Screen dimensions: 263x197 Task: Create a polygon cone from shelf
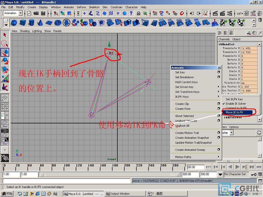click(x=40, y=23)
